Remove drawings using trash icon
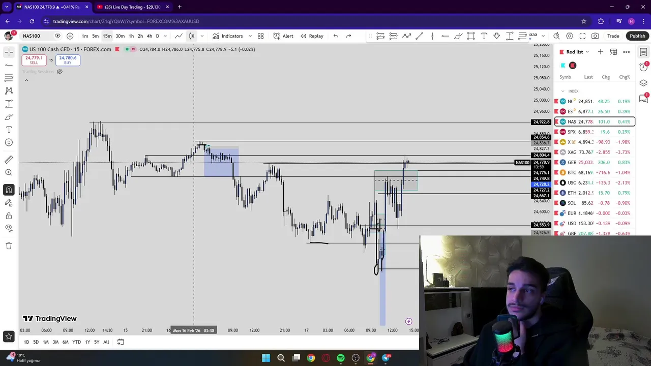Image resolution: width=651 pixels, height=366 pixels. (x=9, y=246)
